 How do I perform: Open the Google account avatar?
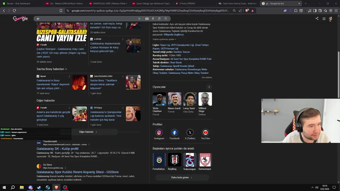coord(331,19)
